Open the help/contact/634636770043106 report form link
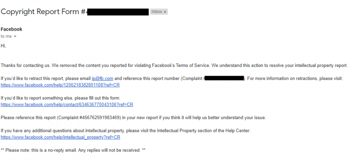This screenshot has width=362, height=161. 67,105
